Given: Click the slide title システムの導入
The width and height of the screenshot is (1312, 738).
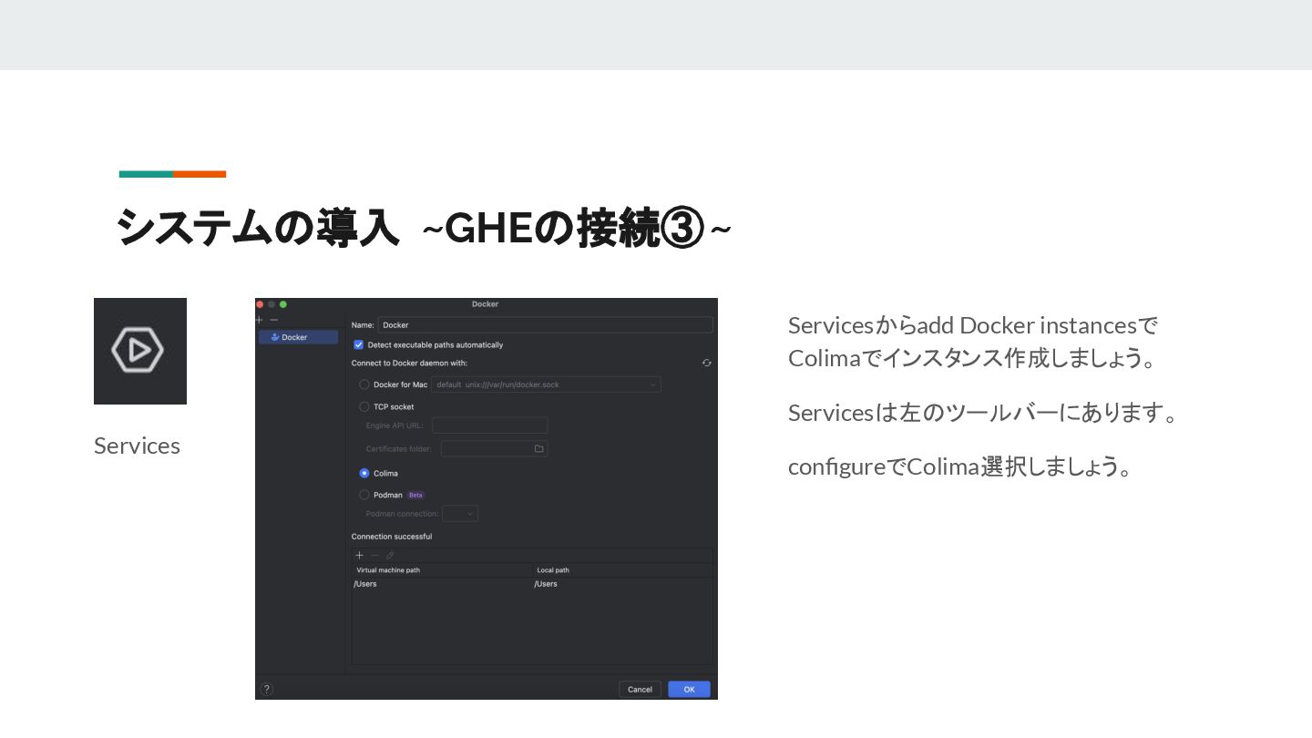Looking at the screenshot, I should 258,227.
